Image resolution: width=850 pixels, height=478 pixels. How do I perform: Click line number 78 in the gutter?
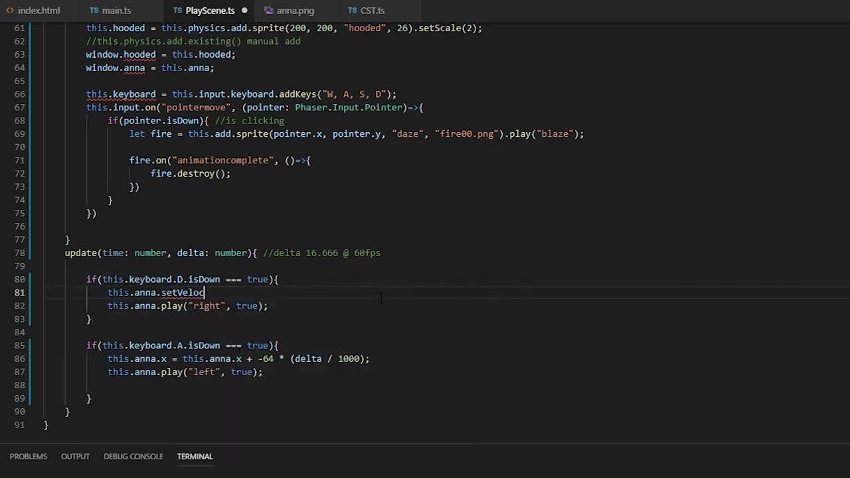click(x=19, y=253)
